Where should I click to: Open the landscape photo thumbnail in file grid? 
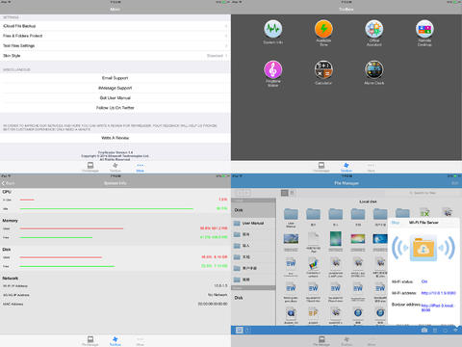click(291, 239)
